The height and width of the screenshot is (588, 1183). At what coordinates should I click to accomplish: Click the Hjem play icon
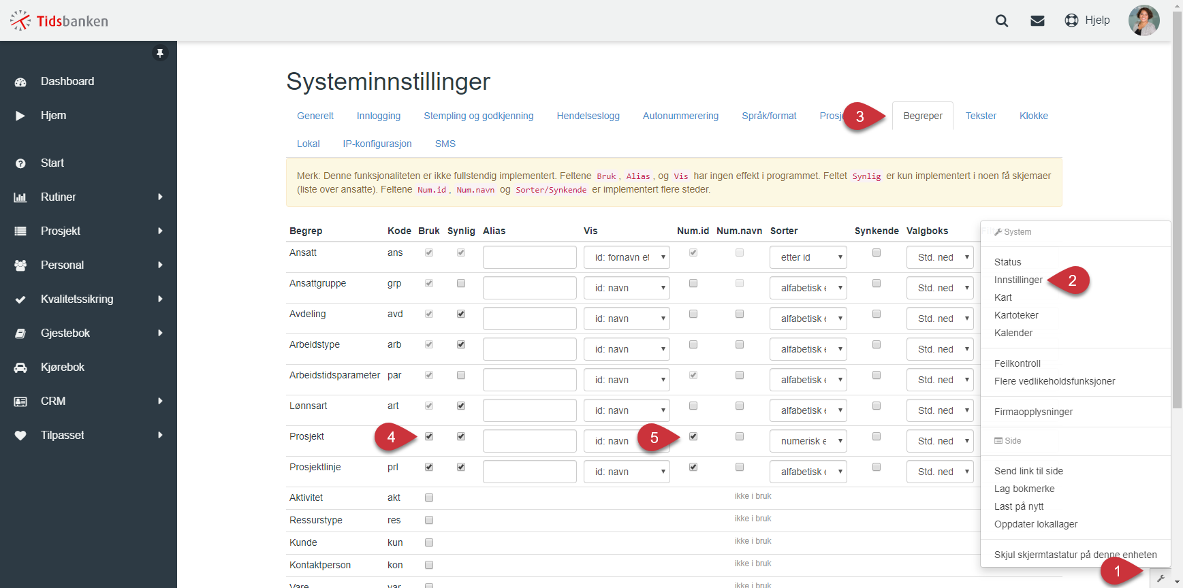click(20, 116)
